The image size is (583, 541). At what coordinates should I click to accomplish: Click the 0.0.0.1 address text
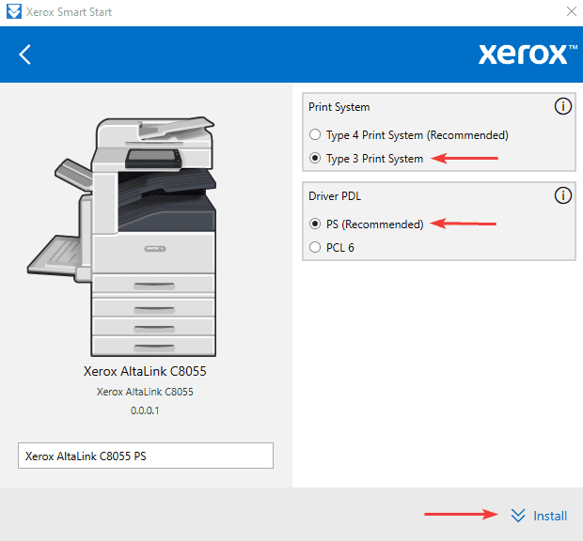[146, 410]
